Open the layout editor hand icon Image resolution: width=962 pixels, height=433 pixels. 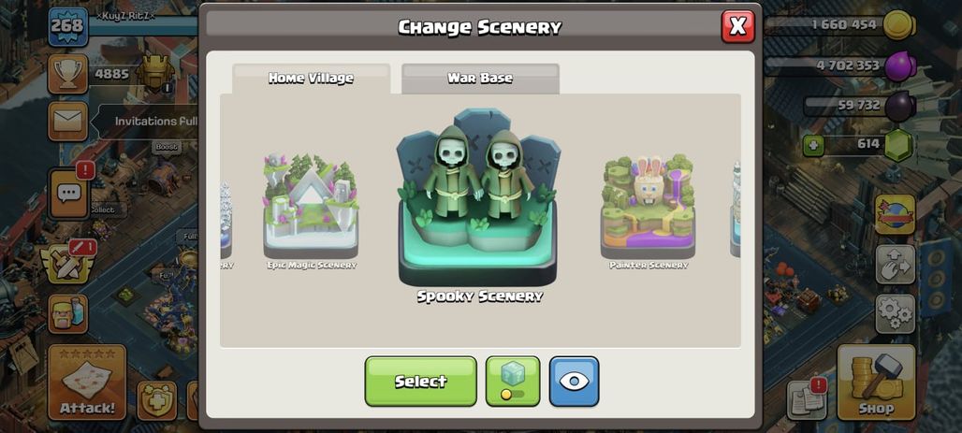(896, 265)
